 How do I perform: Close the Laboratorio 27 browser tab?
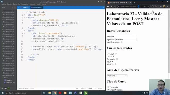coord(130,3)
